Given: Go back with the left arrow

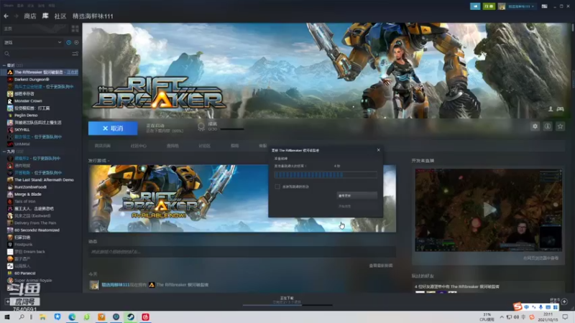Looking at the screenshot, I should tap(6, 16).
